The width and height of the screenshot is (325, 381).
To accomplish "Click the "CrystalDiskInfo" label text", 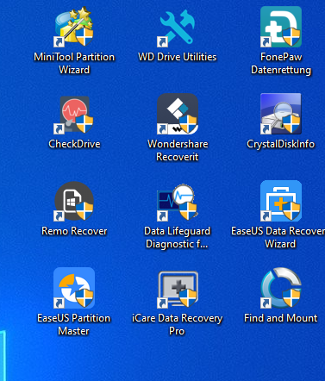I will pyautogui.click(x=281, y=144).
